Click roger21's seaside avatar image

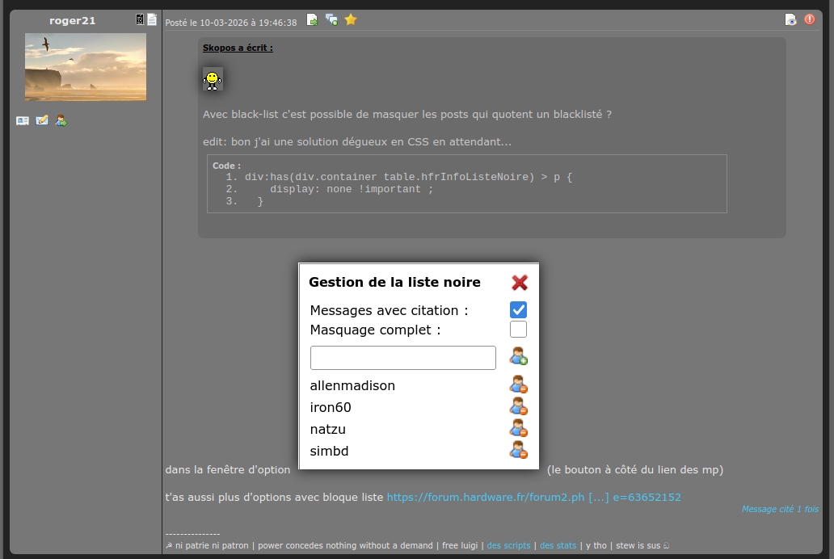pyautogui.click(x=86, y=67)
